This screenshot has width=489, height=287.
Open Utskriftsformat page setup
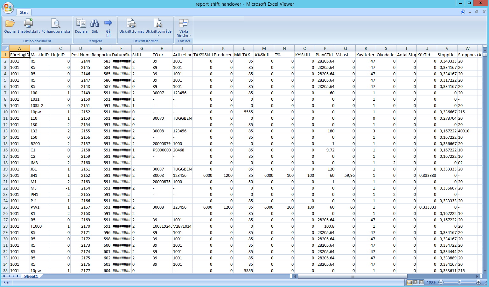(131, 26)
